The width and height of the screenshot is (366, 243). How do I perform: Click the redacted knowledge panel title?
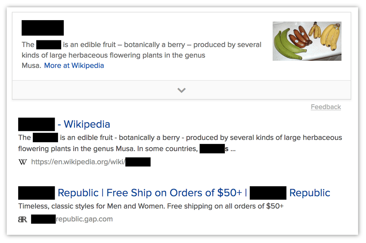coord(42,28)
